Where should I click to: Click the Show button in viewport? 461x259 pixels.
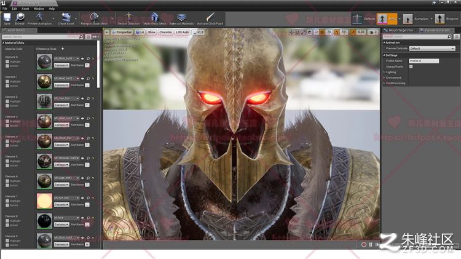point(151,32)
